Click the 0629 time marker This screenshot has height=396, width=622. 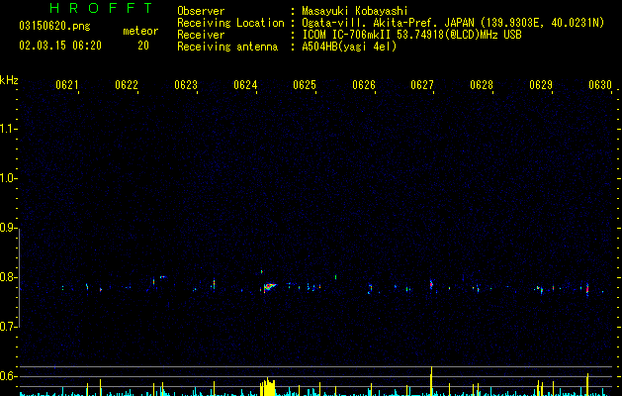click(541, 85)
